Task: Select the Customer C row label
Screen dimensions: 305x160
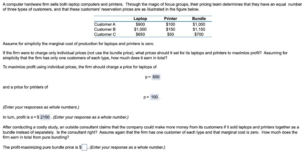Action: point(105,34)
